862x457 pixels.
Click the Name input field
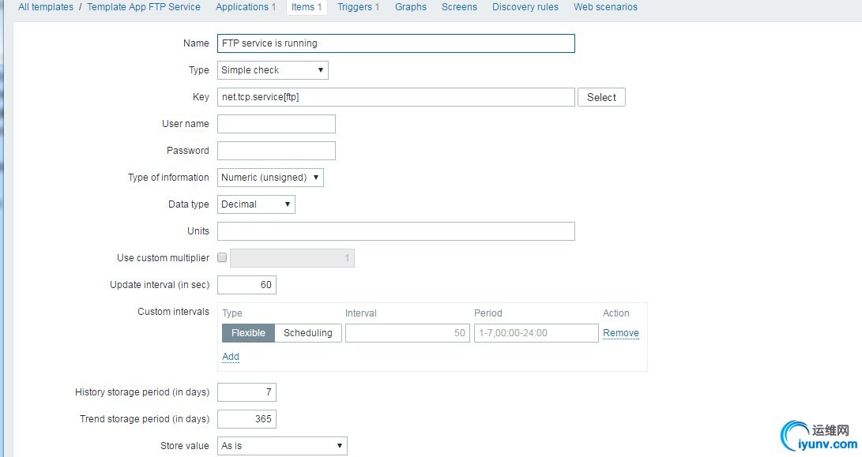396,43
